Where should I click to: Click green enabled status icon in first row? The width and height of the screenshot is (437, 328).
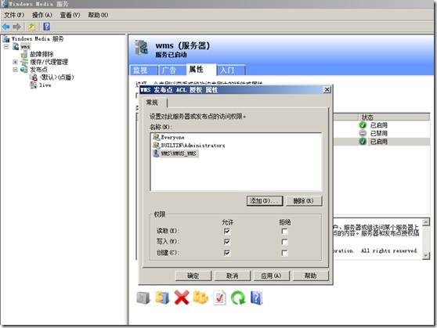click(x=363, y=125)
